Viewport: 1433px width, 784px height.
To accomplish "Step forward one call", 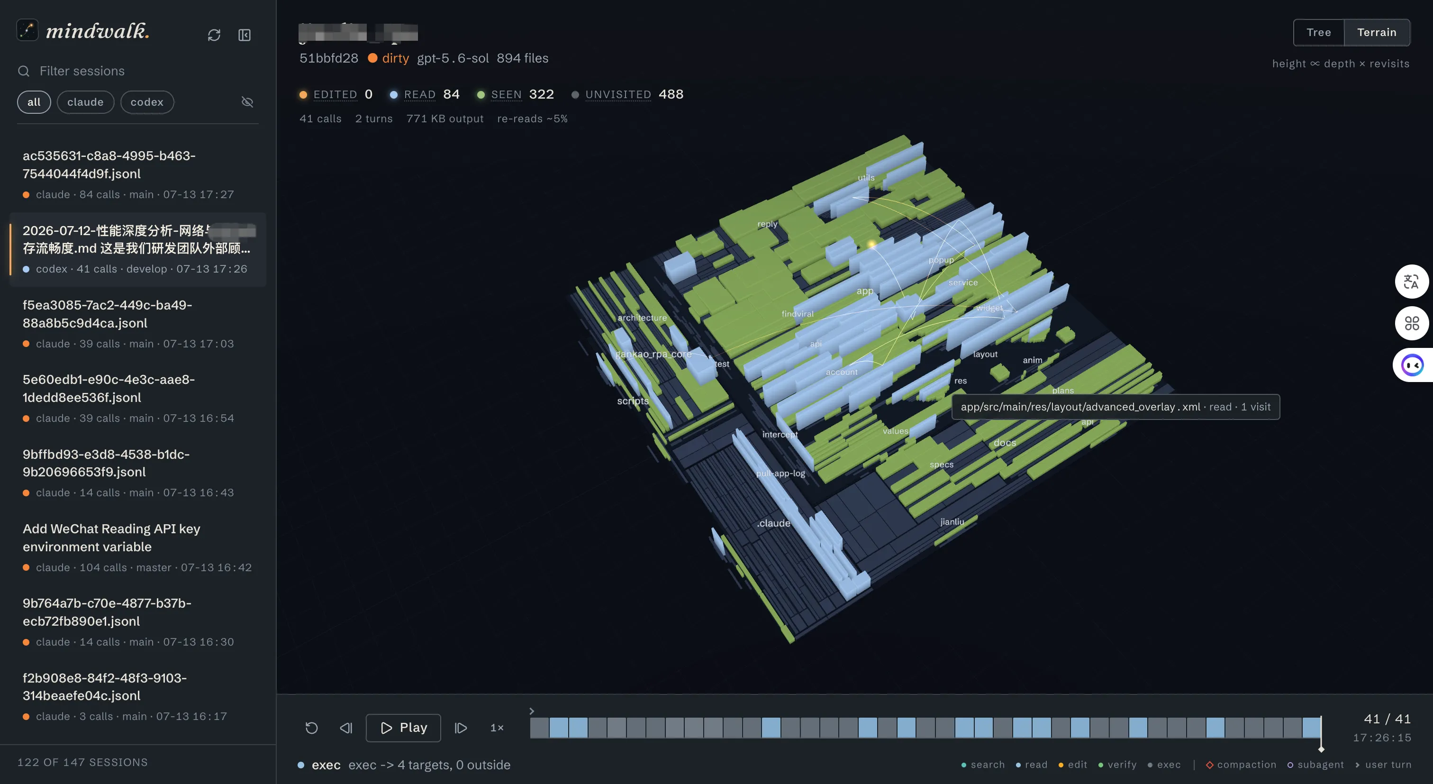I will coord(461,728).
